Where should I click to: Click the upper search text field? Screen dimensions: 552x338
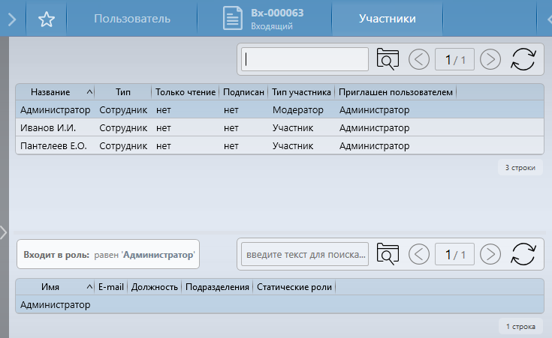[x=305, y=59]
